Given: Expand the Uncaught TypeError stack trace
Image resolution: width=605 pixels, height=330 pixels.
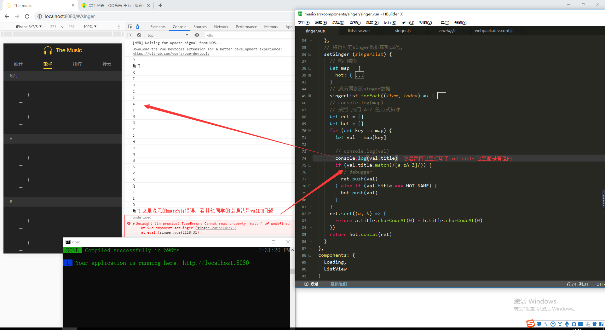Looking at the screenshot, I should (134, 224).
